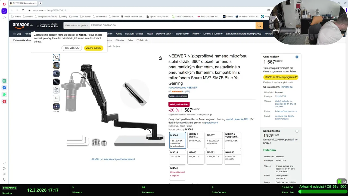This screenshot has height=196, width=348.
Task: Select the Cena nabídky radio button
Action: click(x=297, y=57)
